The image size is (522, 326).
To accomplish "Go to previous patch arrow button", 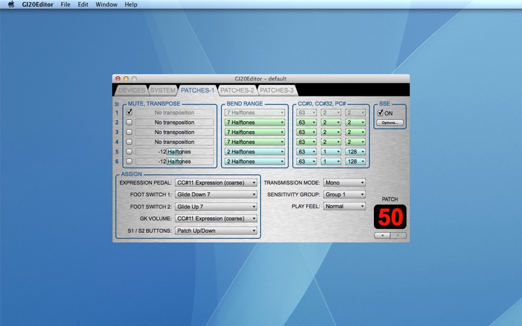I will click(x=382, y=235).
